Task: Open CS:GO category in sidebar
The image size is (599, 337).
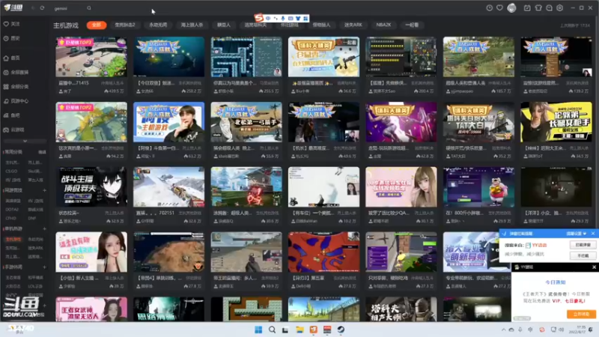Action: coord(11,171)
